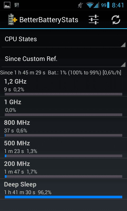This screenshot has width=127, height=211.
Task: Expand CPU States spinner corner arrow
Action: (x=123, y=45)
